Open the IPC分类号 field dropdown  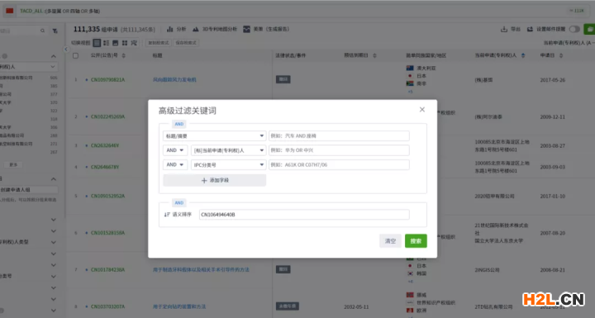(228, 164)
